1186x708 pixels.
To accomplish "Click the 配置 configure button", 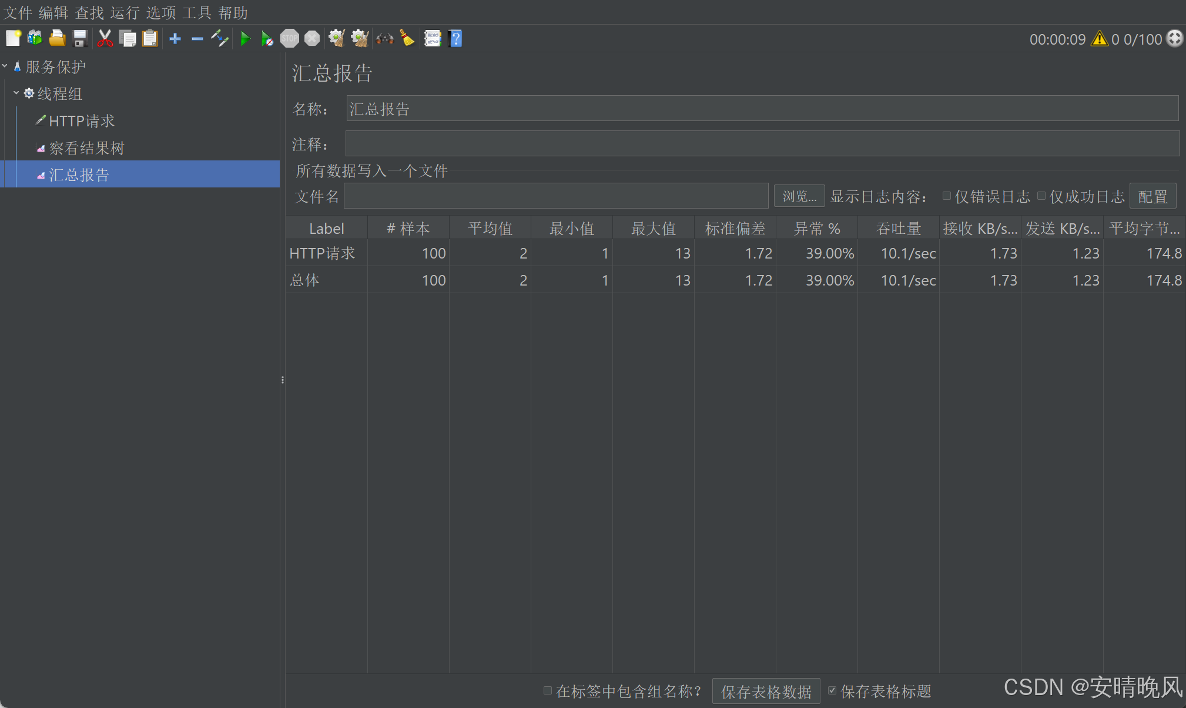I will pyautogui.click(x=1153, y=196).
